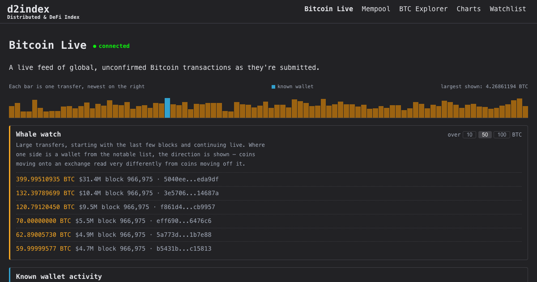Open the Charts page
This screenshot has width=537, height=282.
tap(469, 9)
